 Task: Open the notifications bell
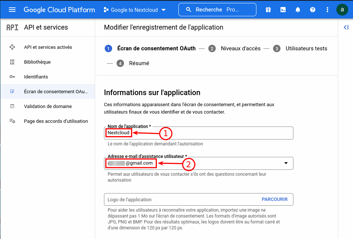coord(298,10)
